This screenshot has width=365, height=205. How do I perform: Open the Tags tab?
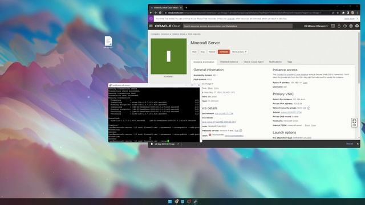pyautogui.click(x=290, y=62)
